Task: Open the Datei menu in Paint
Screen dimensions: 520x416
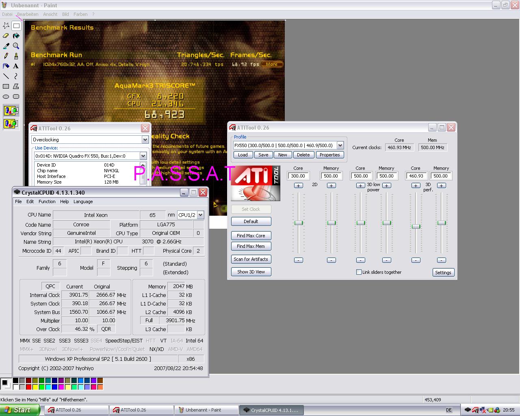Action: 7,14
